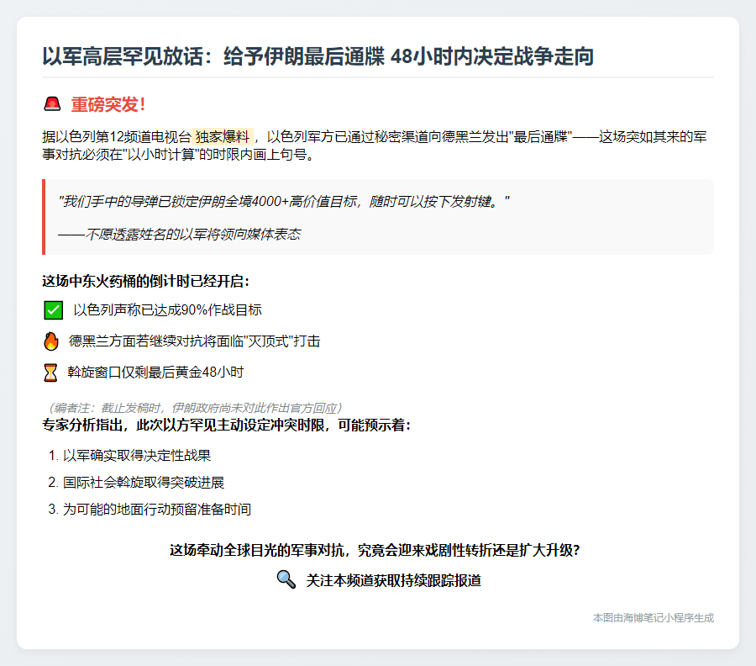
Task: Click the 海博笔记小程序 footer credit
Action: pyautogui.click(x=653, y=617)
